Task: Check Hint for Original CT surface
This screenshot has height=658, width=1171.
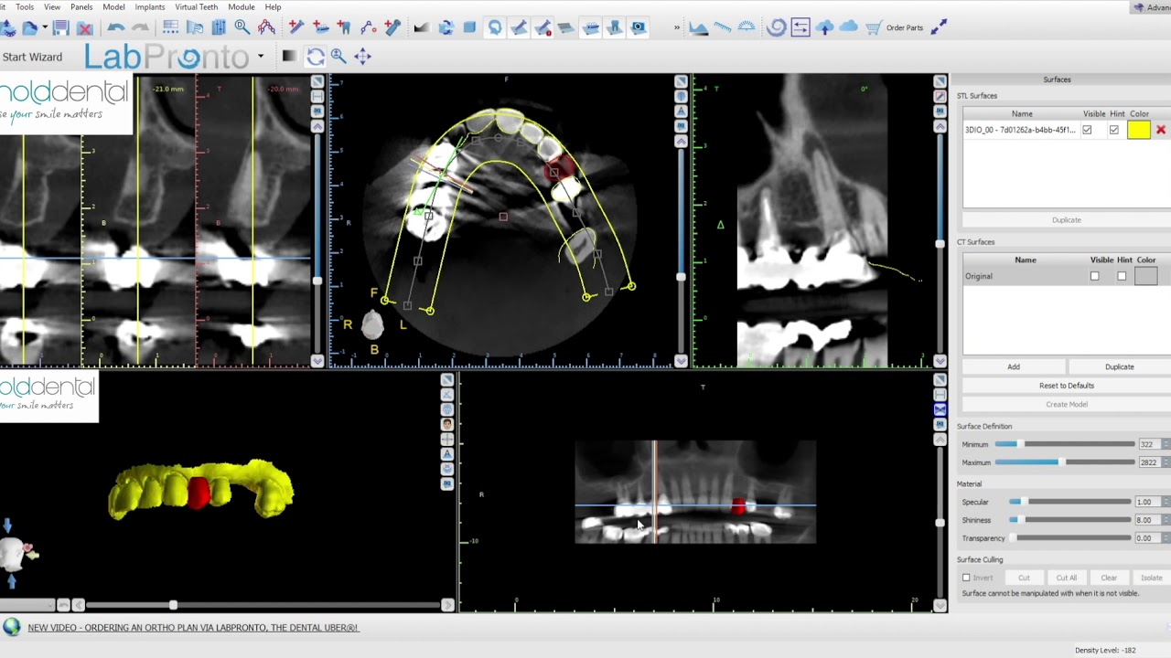Action: click(x=1122, y=276)
